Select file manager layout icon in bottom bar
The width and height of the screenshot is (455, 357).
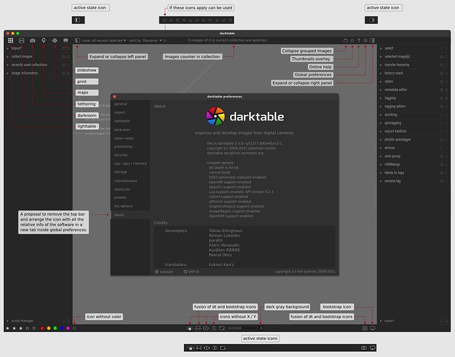coord(190,328)
